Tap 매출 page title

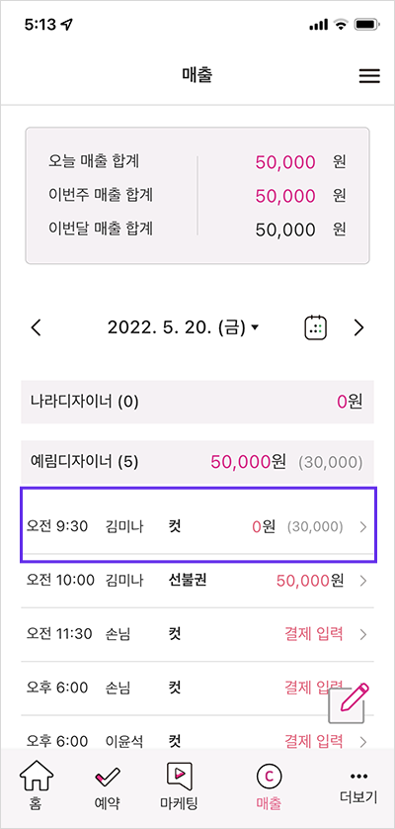coord(197,75)
